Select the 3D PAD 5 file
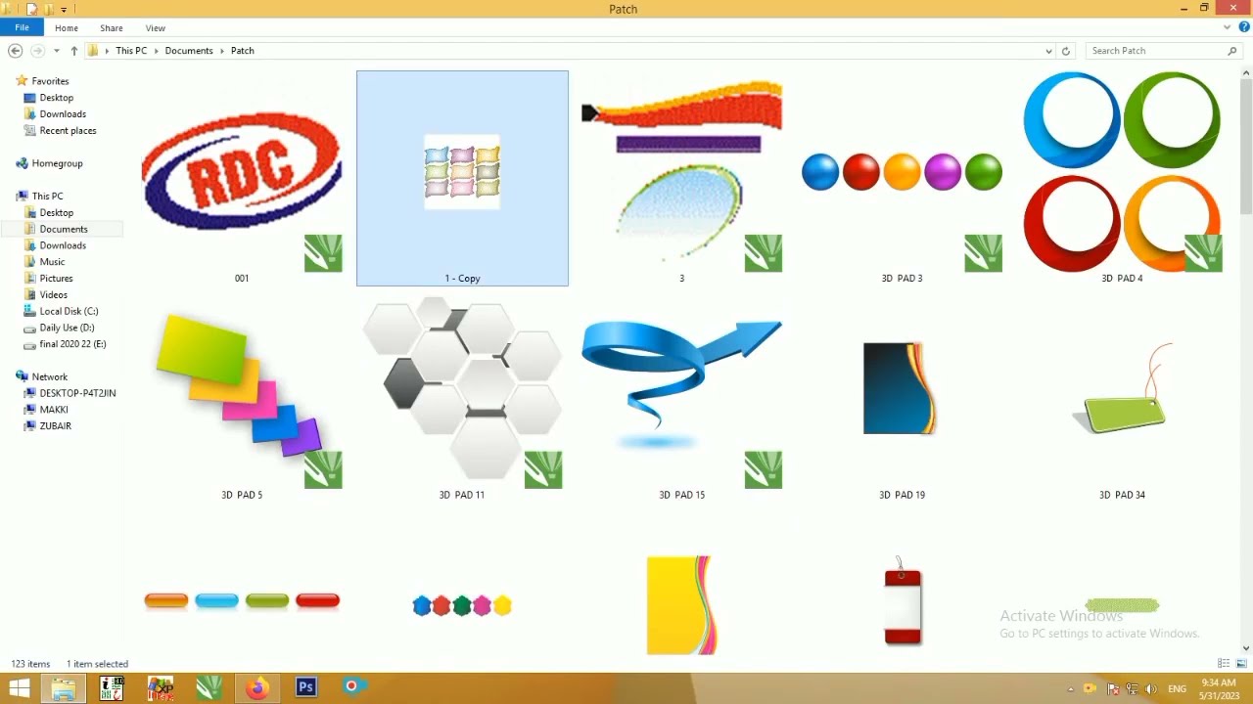 point(242,395)
